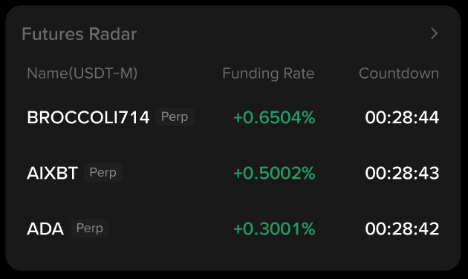This screenshot has height=279, width=468.
Task: Select the +0.5002% funding rate
Action: click(x=274, y=173)
